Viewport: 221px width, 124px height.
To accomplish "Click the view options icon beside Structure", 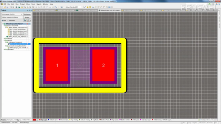I will point(28,21).
